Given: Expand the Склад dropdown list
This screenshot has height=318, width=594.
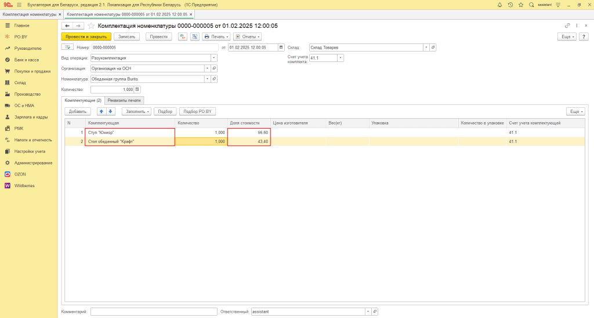Looking at the screenshot, I should coord(426,47).
